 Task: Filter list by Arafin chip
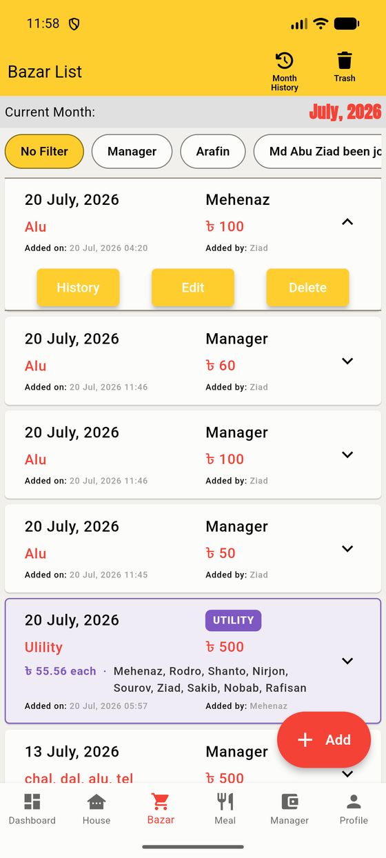(x=213, y=151)
